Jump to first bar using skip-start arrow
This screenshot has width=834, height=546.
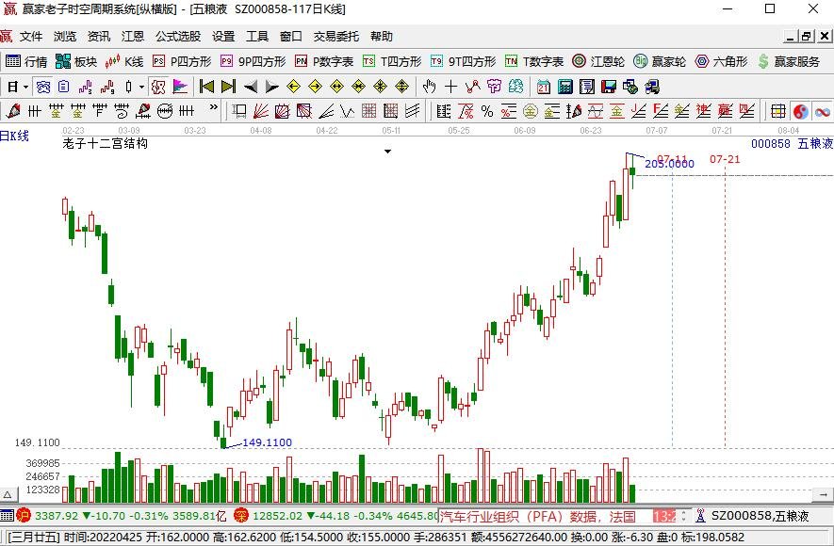click(x=206, y=87)
